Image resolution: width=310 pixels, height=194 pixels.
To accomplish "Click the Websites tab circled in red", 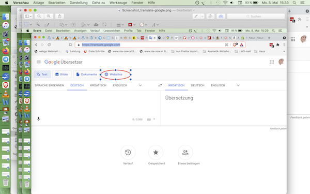I will (x=114, y=74).
